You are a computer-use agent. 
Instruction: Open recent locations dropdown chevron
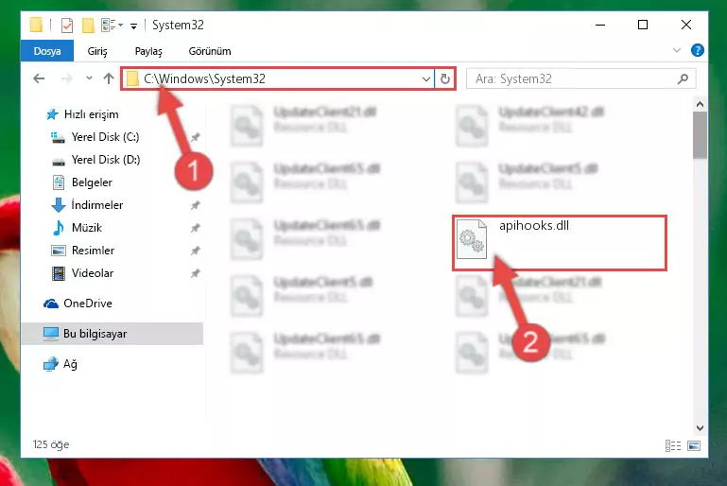pos(89,78)
